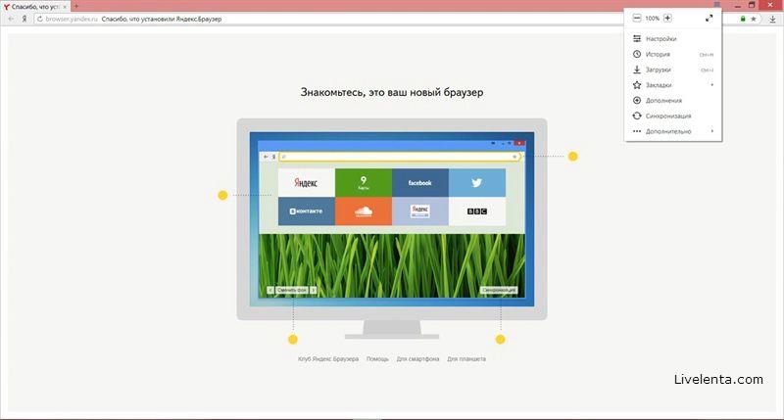Open a new tab with the plus button

(76, 7)
